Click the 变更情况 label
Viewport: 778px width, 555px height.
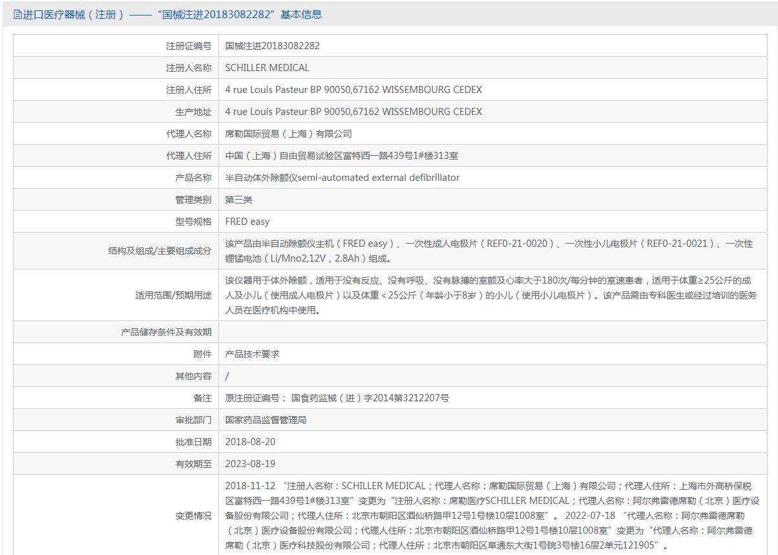(x=193, y=516)
